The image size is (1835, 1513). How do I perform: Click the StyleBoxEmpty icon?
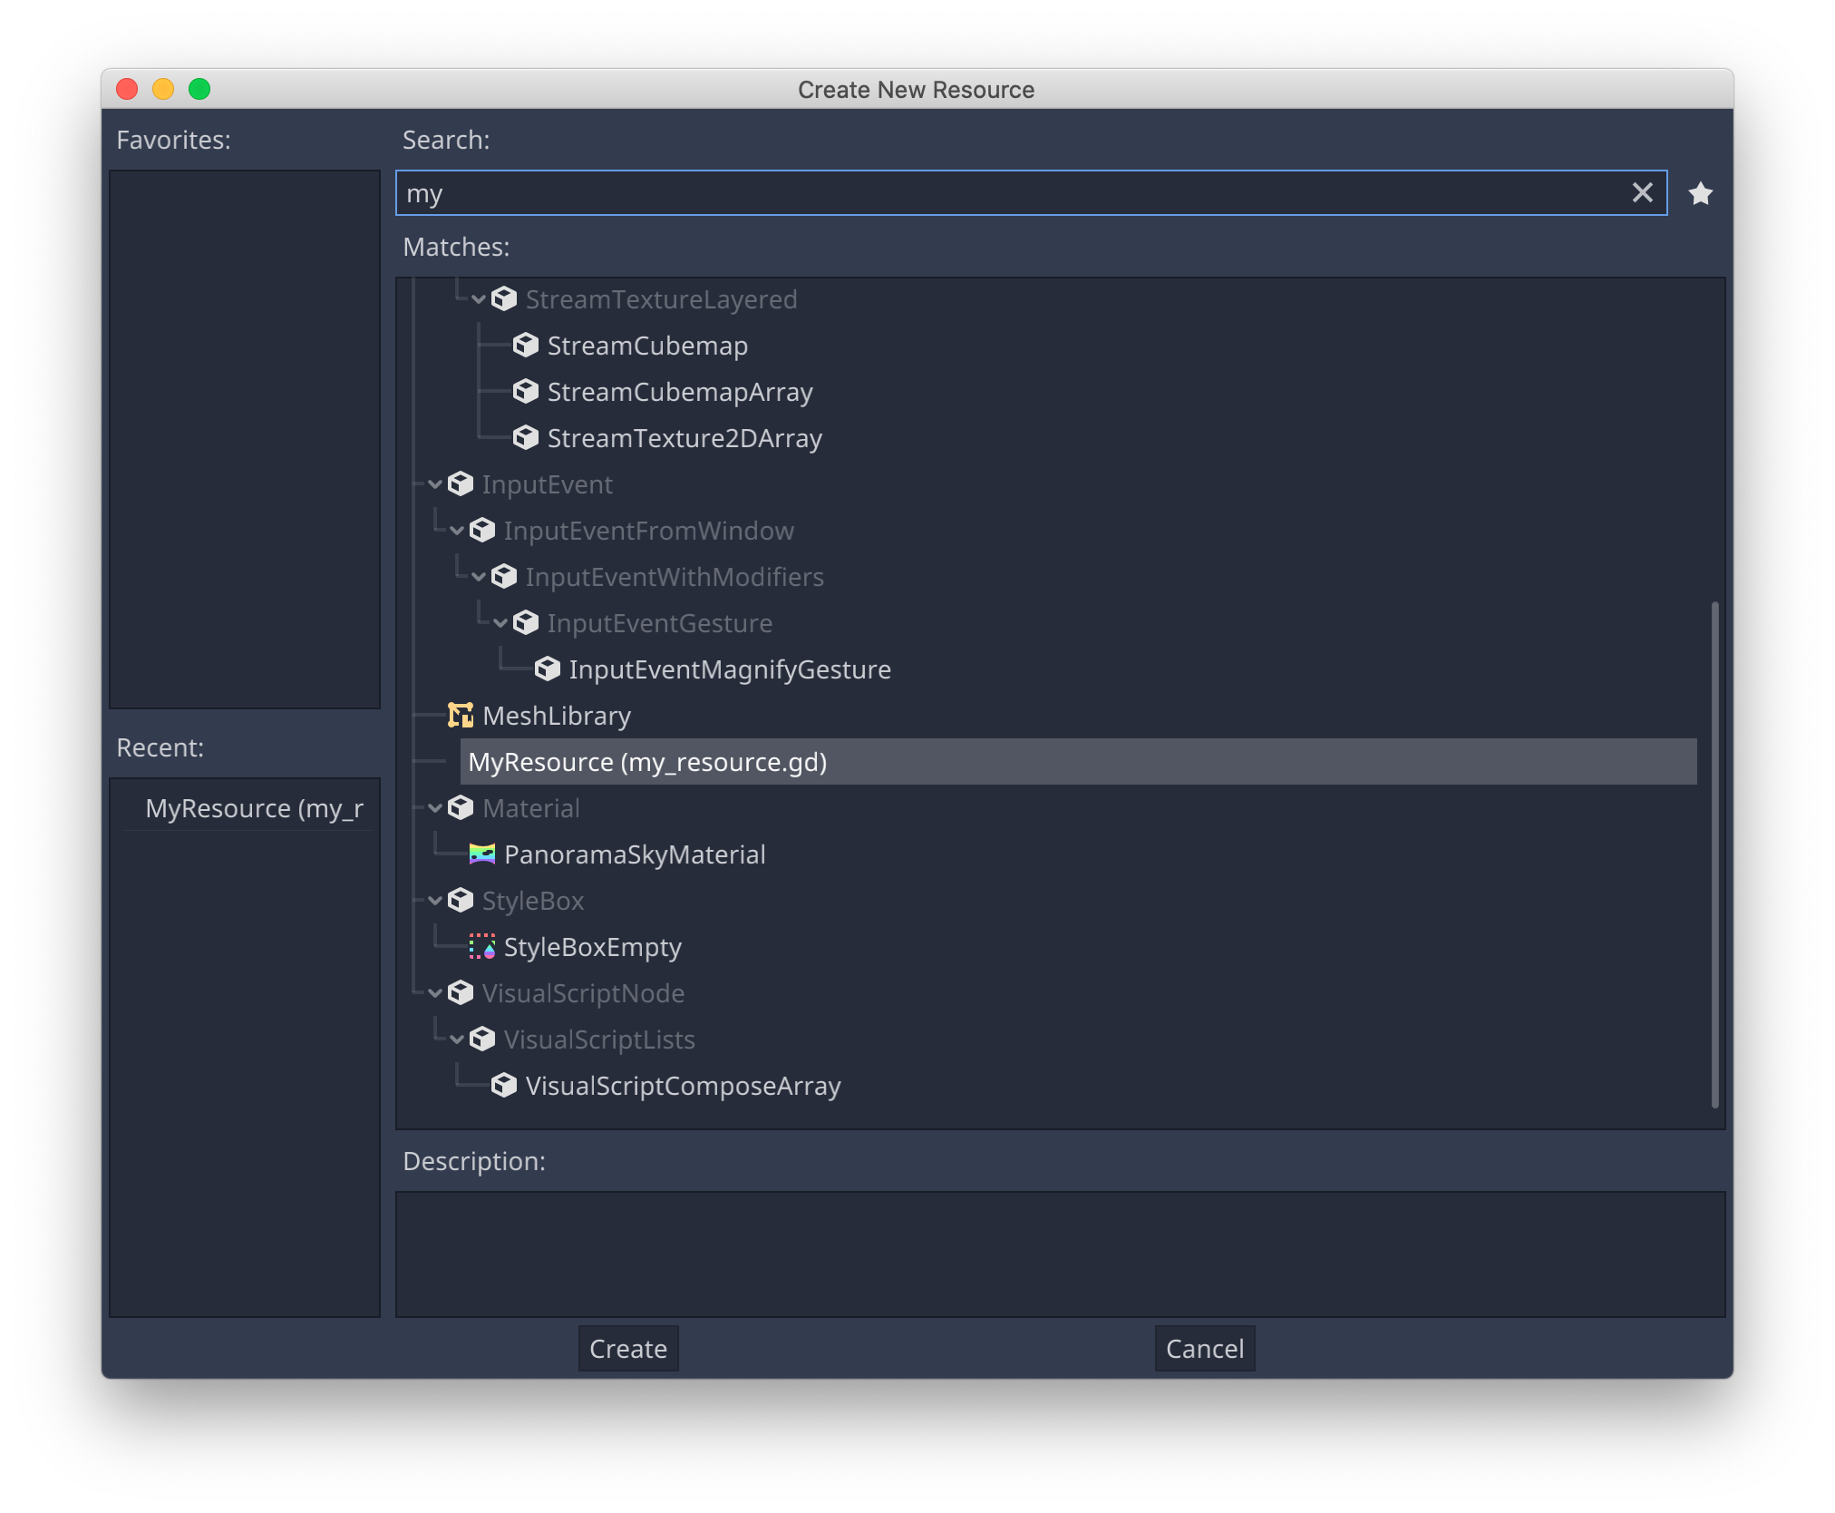pyautogui.click(x=481, y=947)
